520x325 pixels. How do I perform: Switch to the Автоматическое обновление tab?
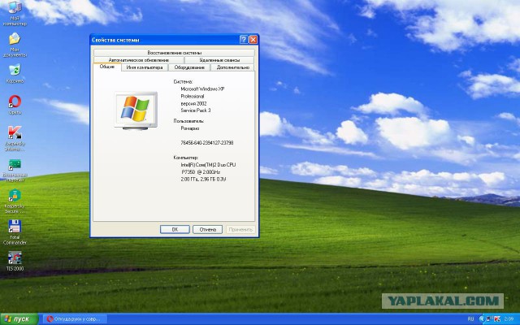[x=139, y=60]
